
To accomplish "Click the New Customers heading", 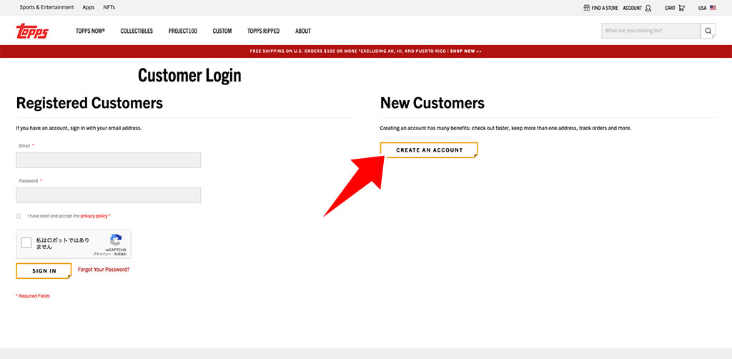I will click(x=432, y=103).
